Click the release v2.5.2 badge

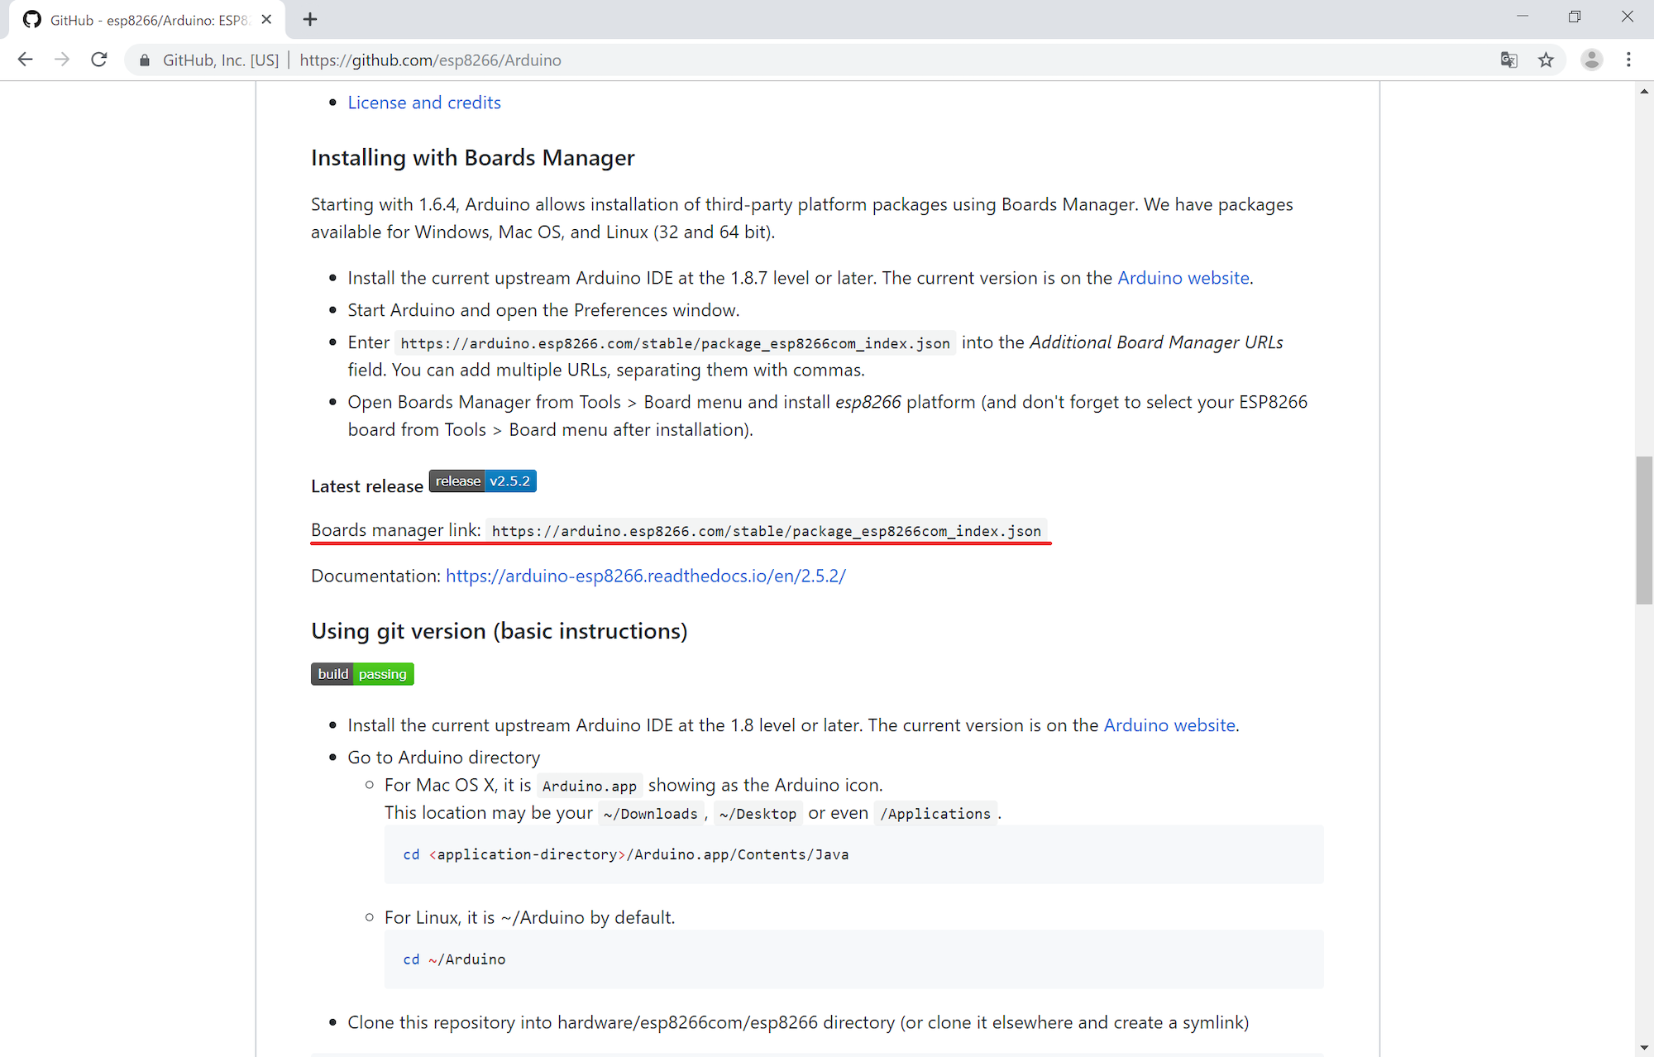482,481
